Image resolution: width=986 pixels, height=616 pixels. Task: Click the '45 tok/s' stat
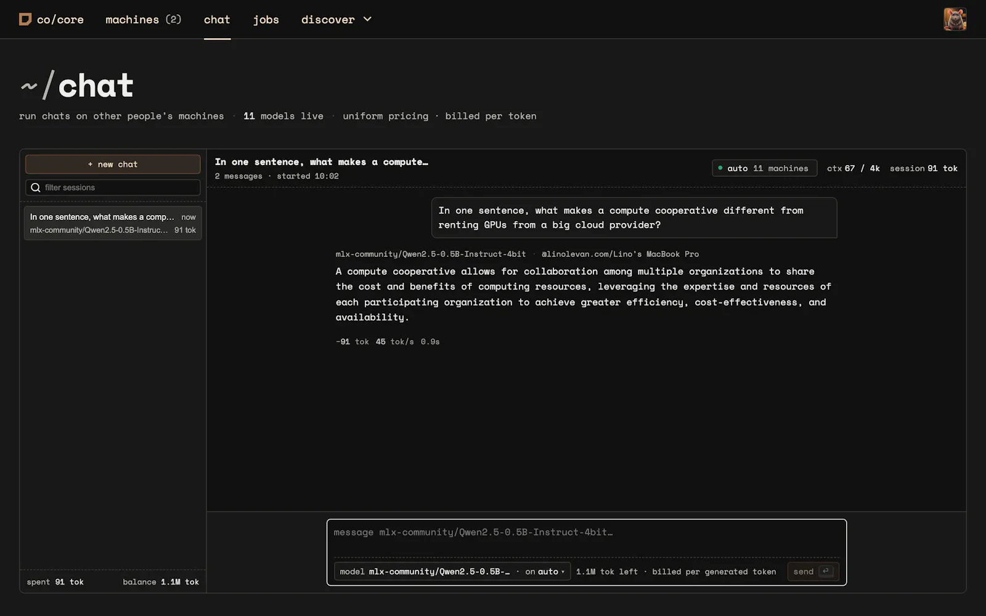point(395,341)
